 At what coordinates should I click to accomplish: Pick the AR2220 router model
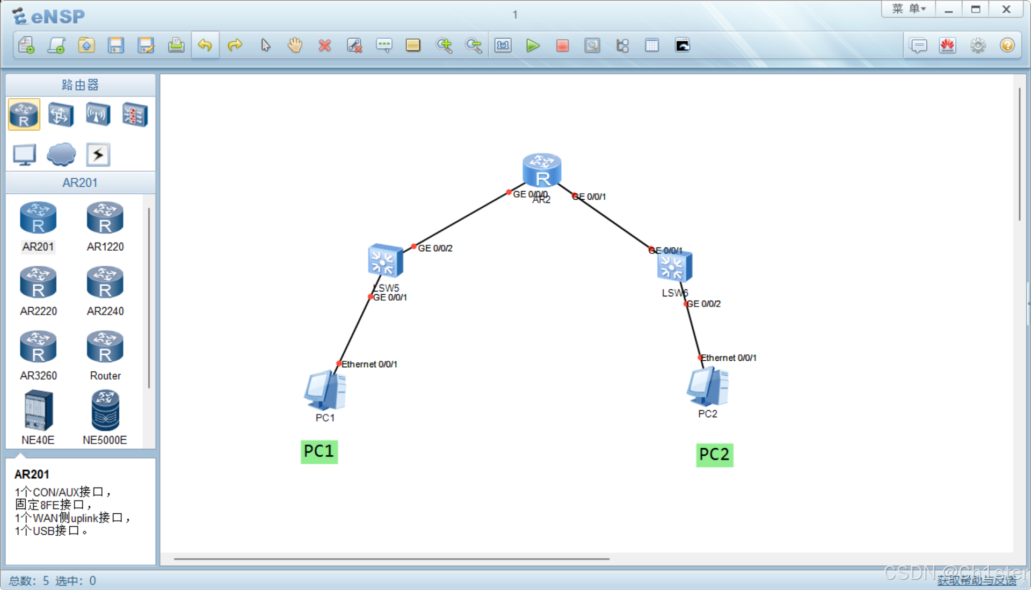[x=38, y=283]
